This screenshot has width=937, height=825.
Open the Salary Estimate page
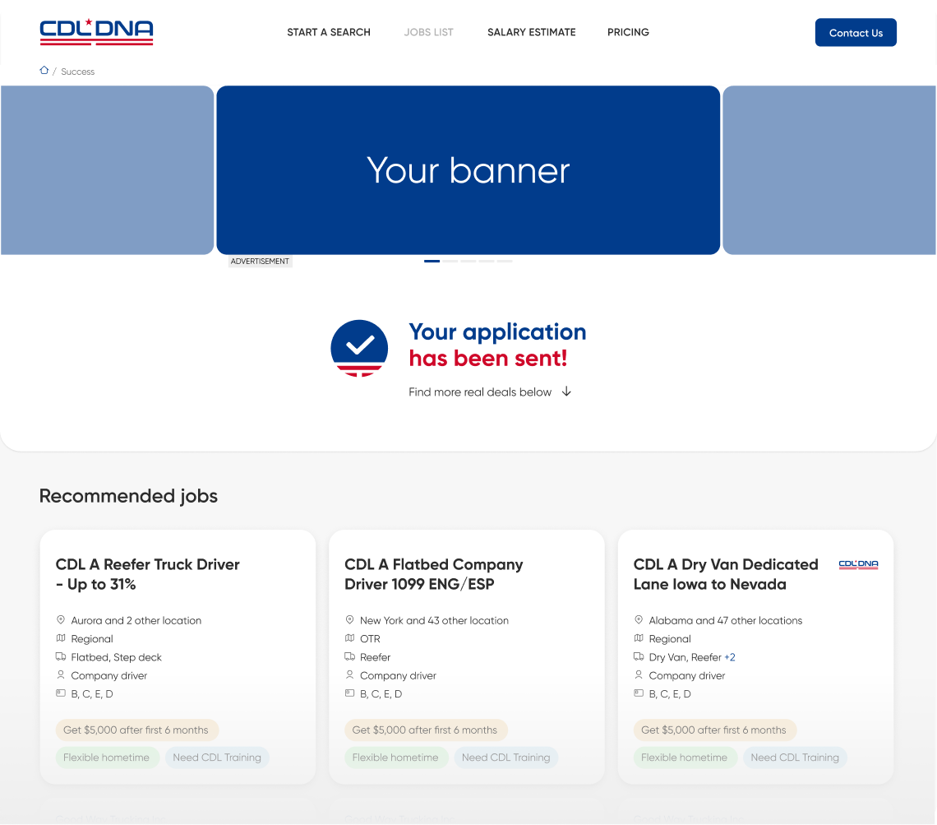coord(531,32)
